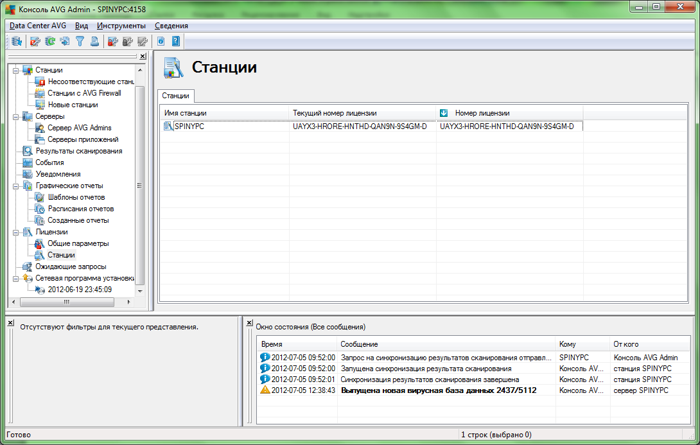Collapse the top Станции tree node
The width and height of the screenshot is (700, 445).
click(x=15, y=70)
